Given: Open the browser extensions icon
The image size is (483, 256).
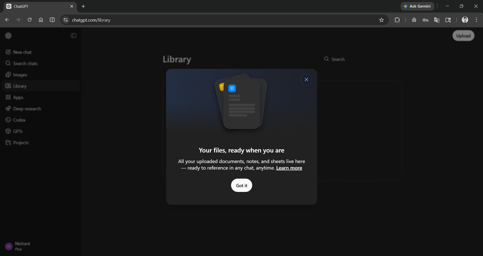Looking at the screenshot, I should [x=397, y=20].
